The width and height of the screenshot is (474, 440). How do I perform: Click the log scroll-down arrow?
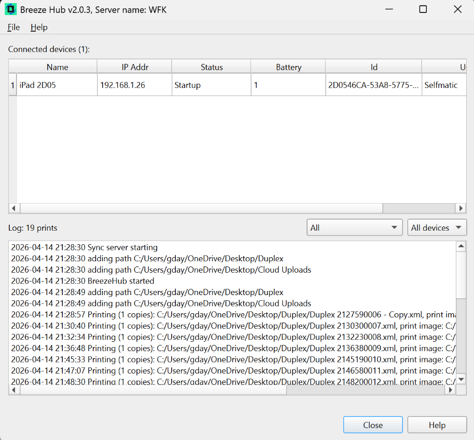461,379
